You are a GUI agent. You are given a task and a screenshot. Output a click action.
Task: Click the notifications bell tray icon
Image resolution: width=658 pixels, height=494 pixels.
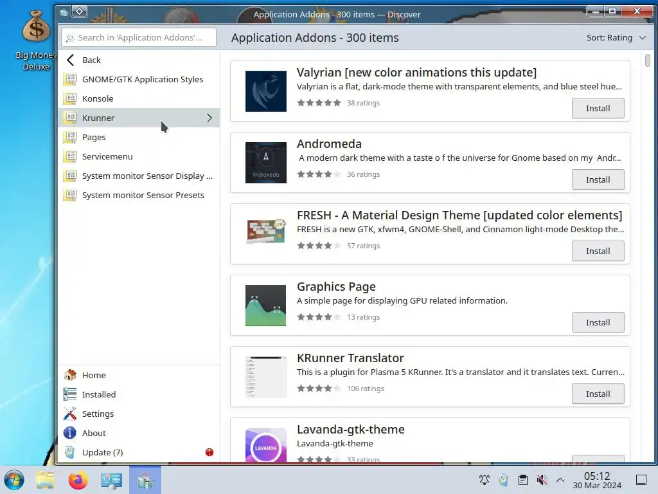pos(485,480)
